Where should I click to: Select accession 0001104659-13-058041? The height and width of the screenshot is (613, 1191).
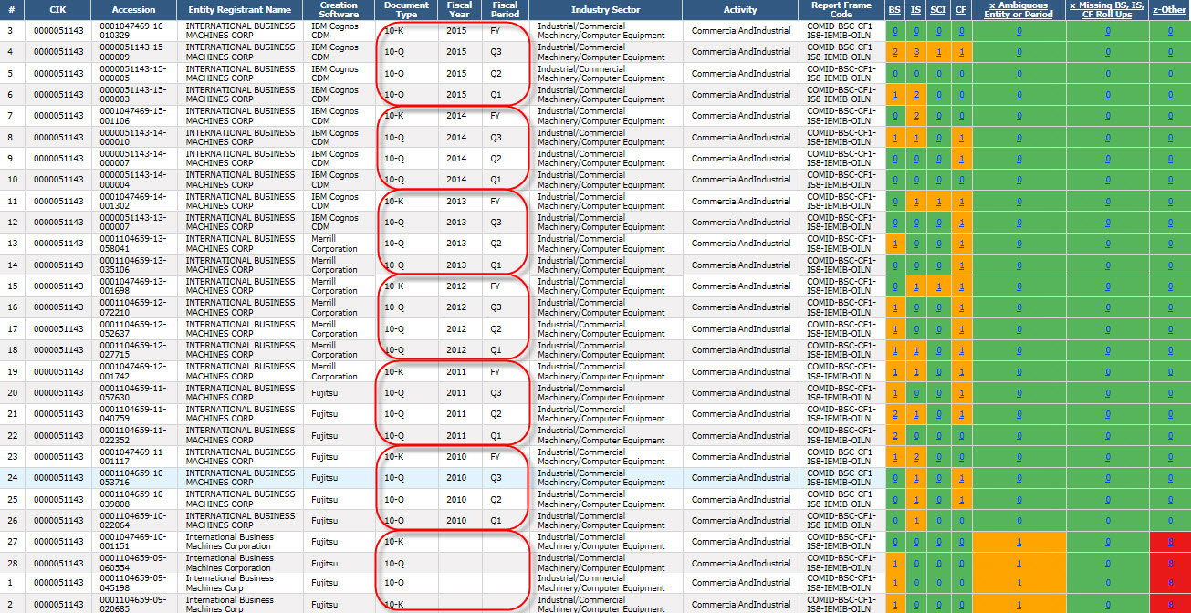coord(133,244)
